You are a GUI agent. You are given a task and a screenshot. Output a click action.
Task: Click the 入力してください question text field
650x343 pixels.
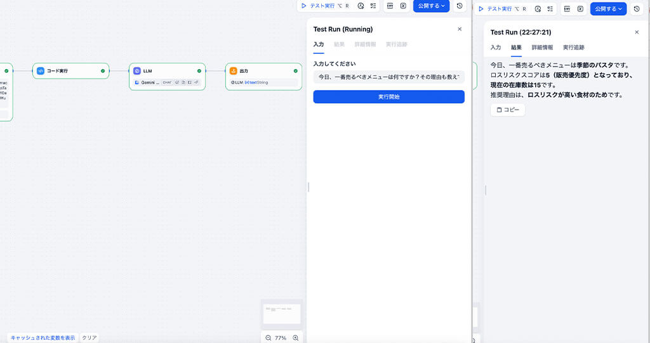(x=388, y=77)
